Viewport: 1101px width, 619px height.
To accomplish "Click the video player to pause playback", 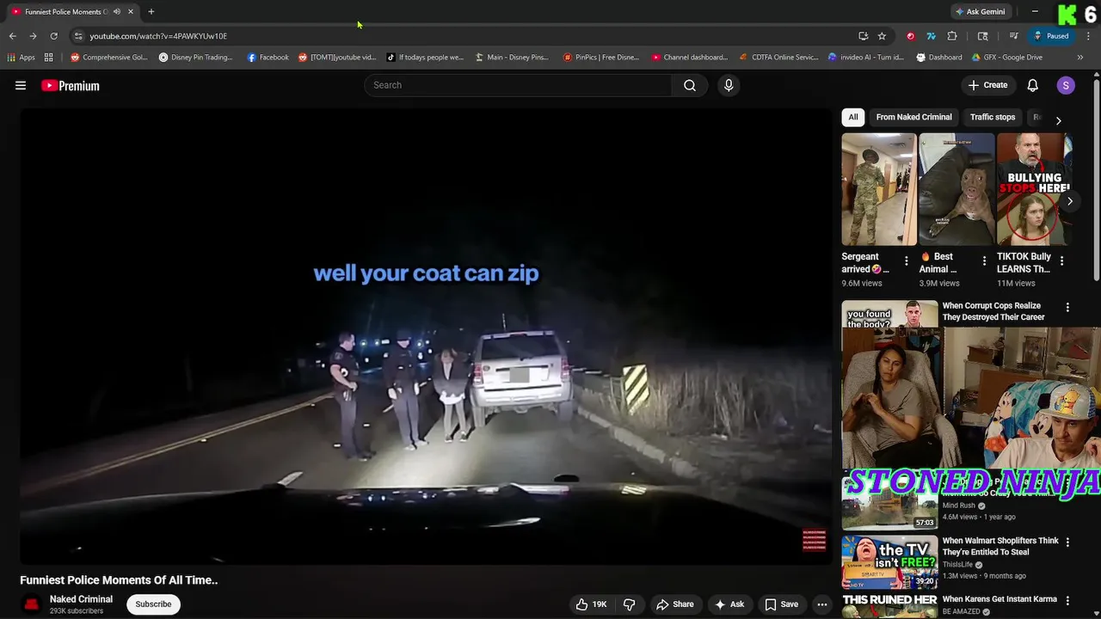I will coord(425,335).
